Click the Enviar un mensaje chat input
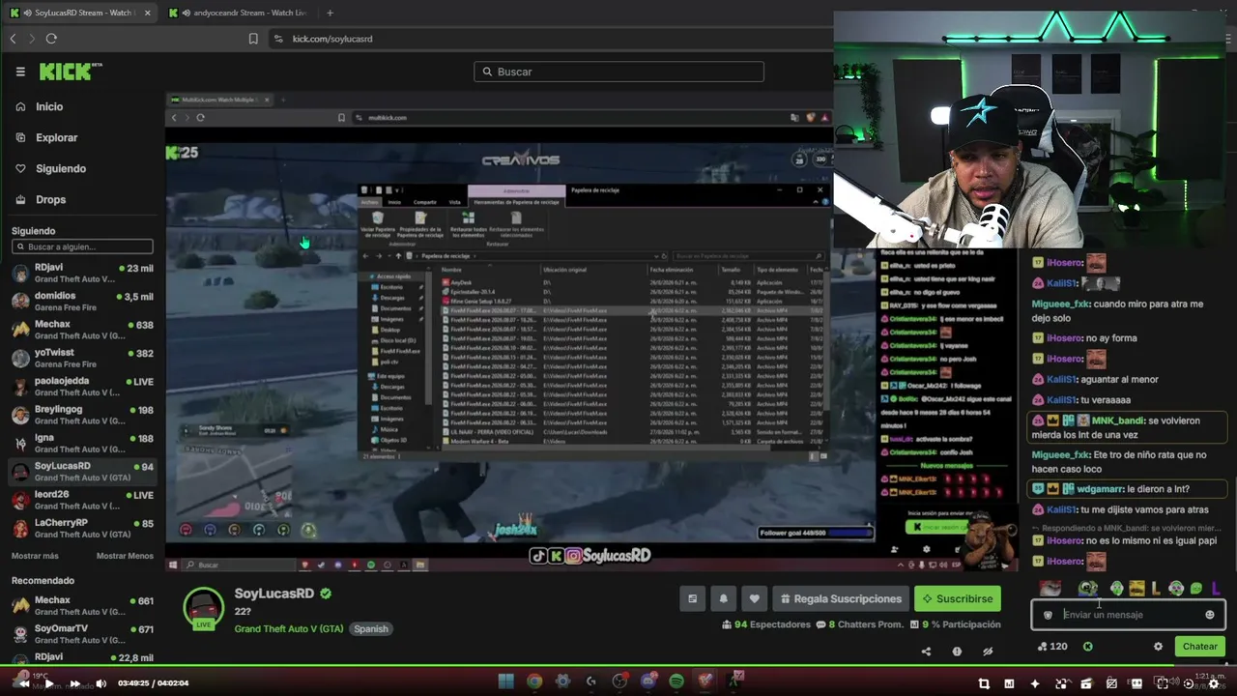1237x696 pixels. point(1129,615)
